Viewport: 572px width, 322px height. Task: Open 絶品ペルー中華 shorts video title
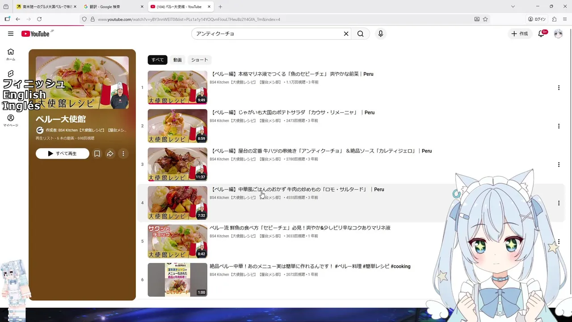pyautogui.click(x=310, y=267)
